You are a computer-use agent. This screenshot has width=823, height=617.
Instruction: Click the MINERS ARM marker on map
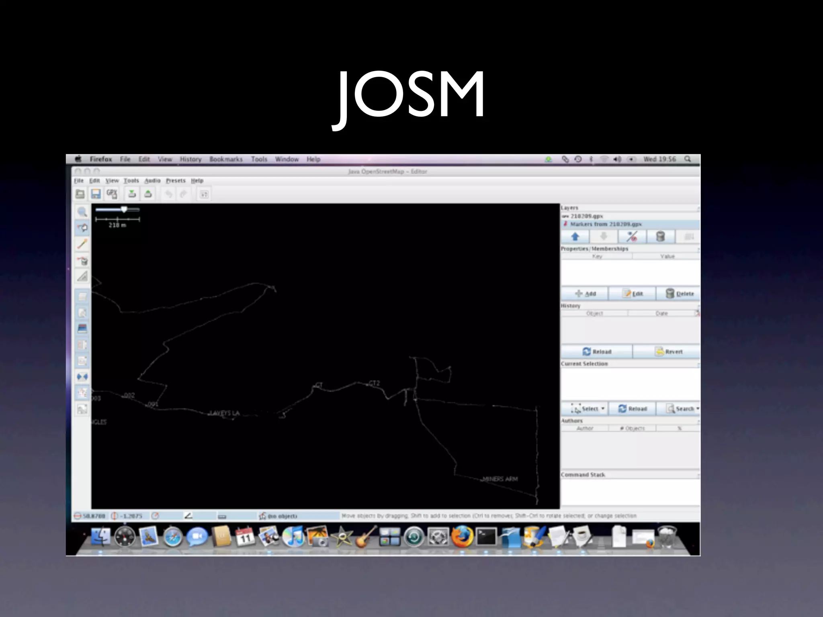pyautogui.click(x=500, y=479)
